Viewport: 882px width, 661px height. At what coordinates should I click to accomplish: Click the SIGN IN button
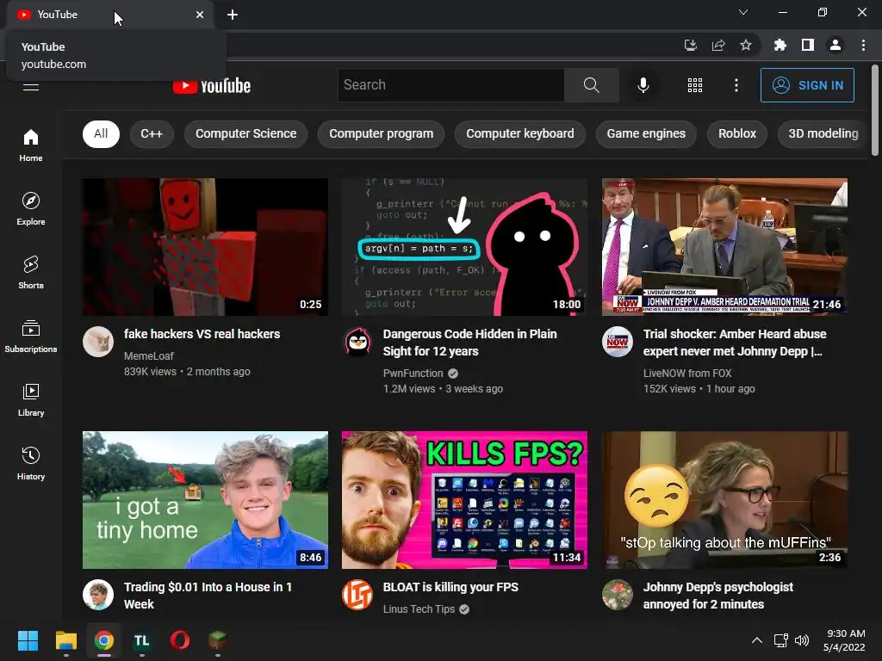(807, 85)
